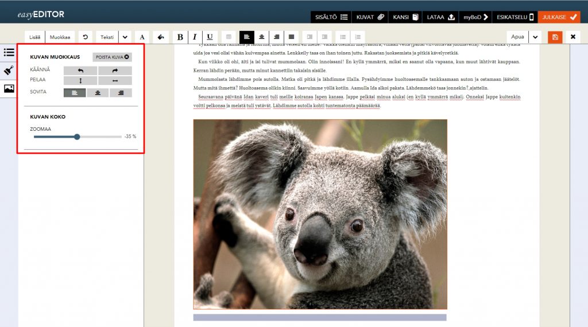
Task: Align text left in the toolbar
Action: point(247,37)
